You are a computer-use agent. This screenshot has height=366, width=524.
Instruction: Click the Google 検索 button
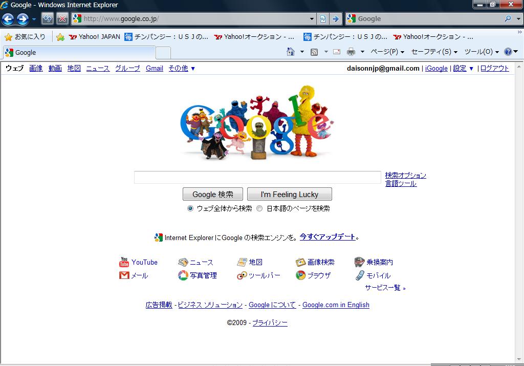[x=213, y=194]
